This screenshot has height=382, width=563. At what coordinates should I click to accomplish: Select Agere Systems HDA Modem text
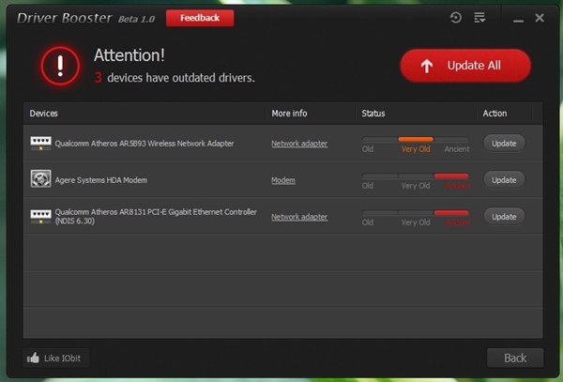101,180
